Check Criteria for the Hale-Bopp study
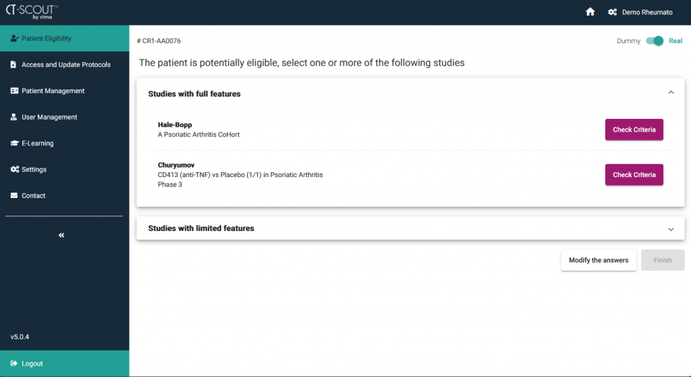This screenshot has width=691, height=377. coord(634,130)
